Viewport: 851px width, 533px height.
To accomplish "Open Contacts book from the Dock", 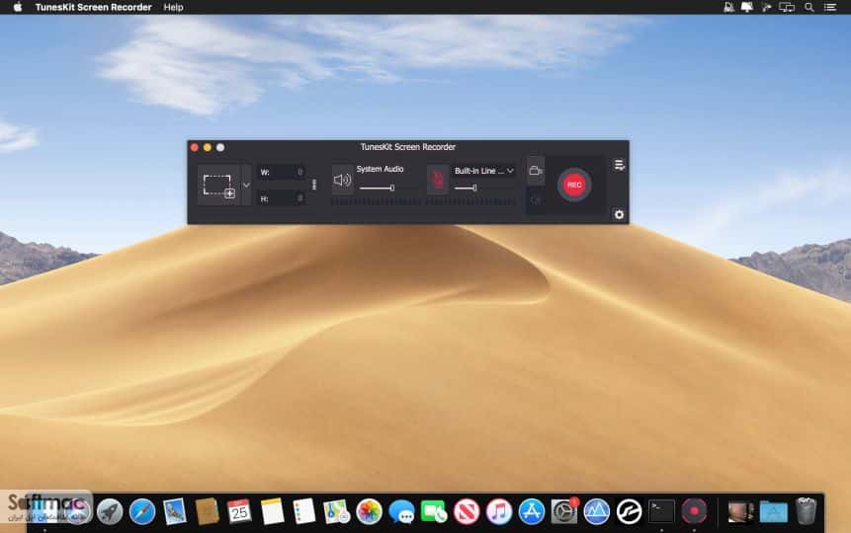I will [207, 511].
